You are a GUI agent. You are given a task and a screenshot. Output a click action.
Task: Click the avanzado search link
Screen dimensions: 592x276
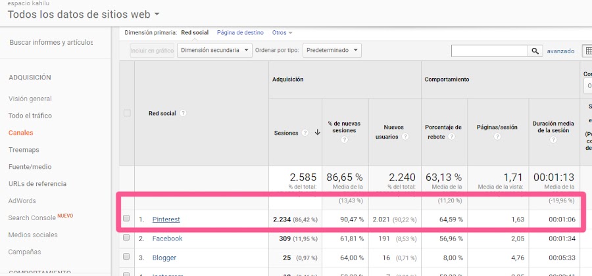click(560, 51)
